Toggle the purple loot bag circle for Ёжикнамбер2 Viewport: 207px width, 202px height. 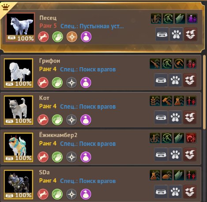pyautogui.click(x=86, y=157)
